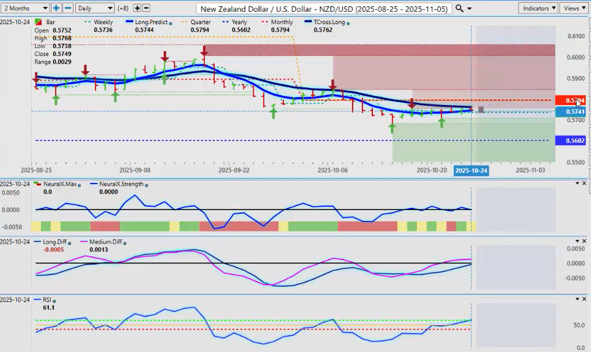Open the 2 Months time range dropdown
Screen dimensions: 591x352
25,8
